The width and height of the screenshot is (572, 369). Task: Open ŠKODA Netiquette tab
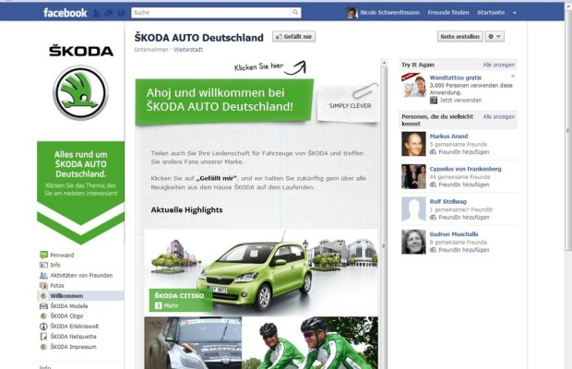(x=73, y=336)
